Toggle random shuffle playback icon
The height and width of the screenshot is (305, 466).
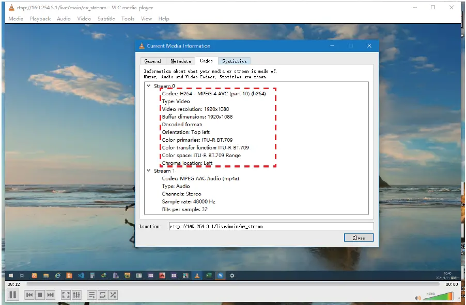click(x=113, y=295)
